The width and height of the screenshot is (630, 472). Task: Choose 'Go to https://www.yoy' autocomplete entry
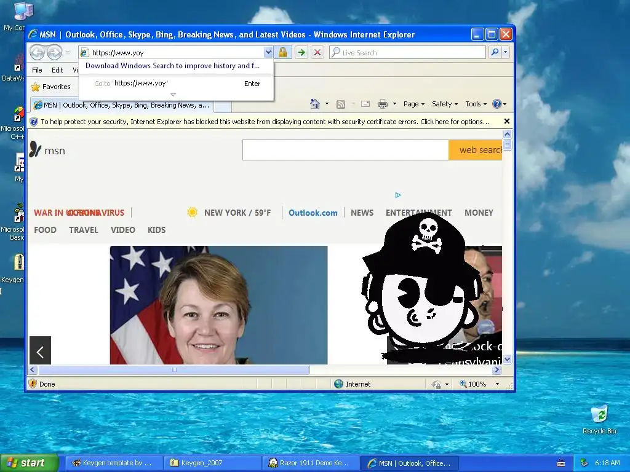pyautogui.click(x=176, y=84)
